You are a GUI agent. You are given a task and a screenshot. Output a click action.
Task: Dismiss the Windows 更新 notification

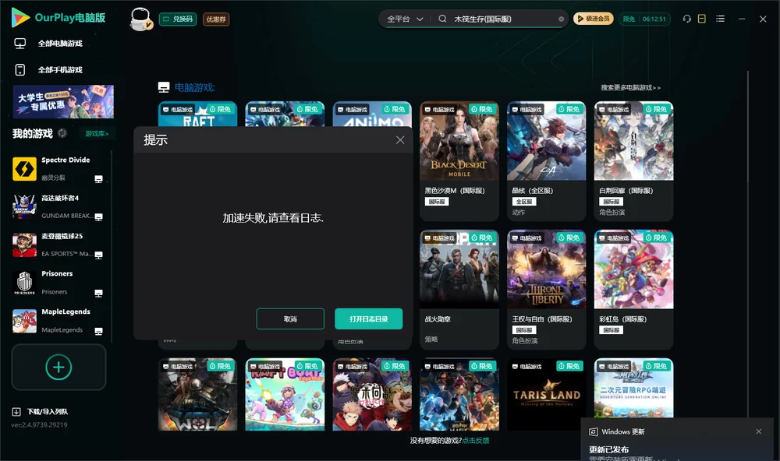[x=759, y=431]
